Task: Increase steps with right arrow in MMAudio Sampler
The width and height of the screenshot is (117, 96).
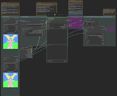Action: point(66,24)
